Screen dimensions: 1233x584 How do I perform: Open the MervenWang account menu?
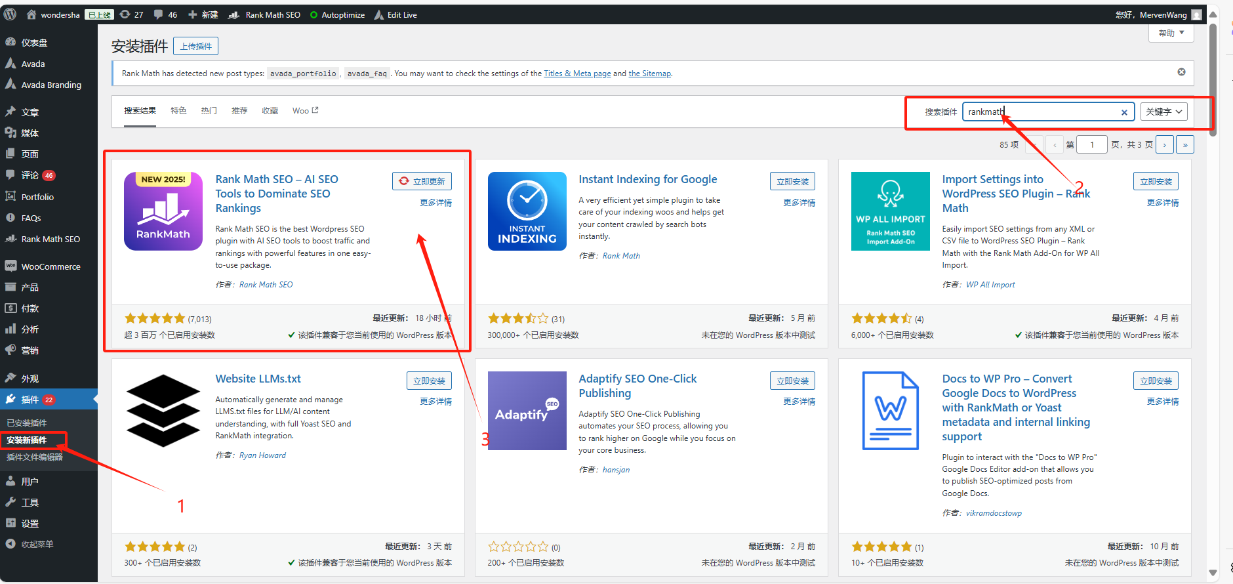(1158, 14)
